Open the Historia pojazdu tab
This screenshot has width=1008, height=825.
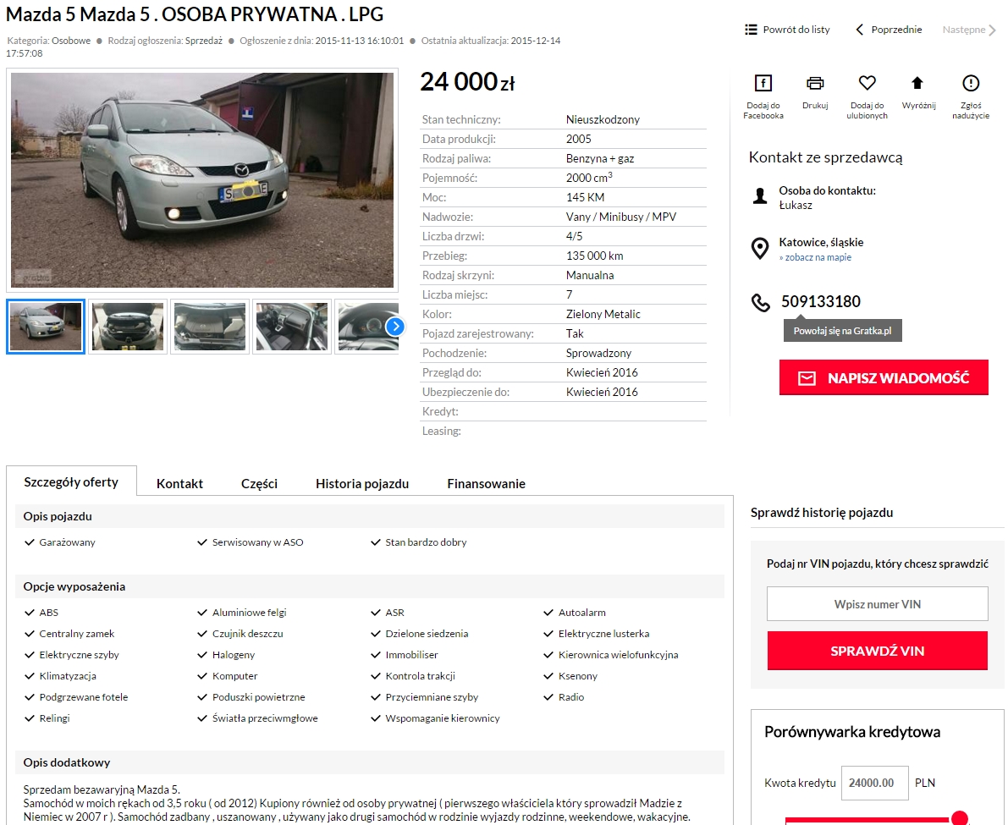(x=362, y=484)
